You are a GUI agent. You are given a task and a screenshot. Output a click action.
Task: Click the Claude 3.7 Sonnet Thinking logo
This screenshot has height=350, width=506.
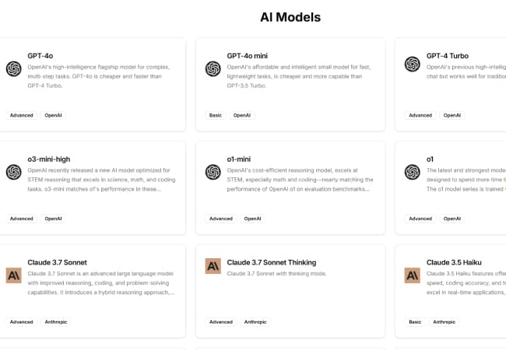213,266
